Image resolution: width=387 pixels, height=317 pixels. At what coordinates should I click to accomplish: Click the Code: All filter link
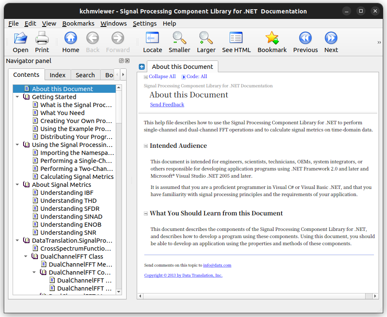tap(196, 76)
